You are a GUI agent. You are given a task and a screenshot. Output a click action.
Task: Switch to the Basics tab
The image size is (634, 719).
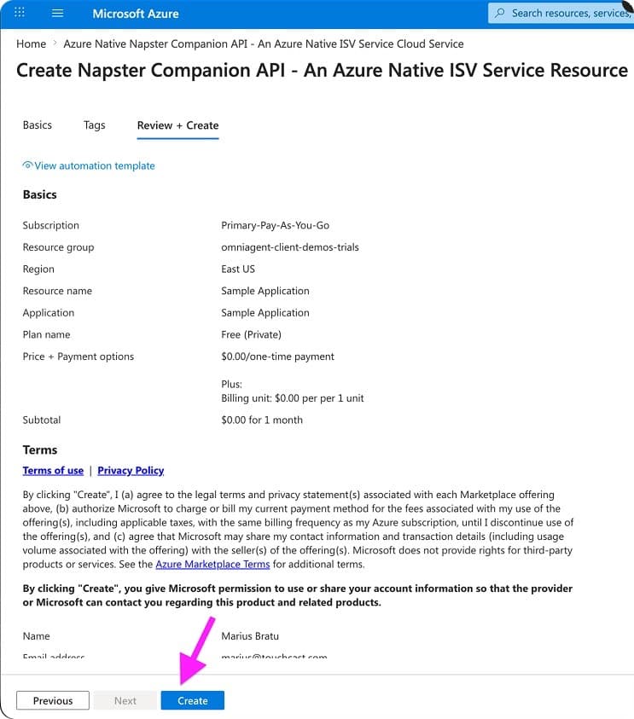38,125
